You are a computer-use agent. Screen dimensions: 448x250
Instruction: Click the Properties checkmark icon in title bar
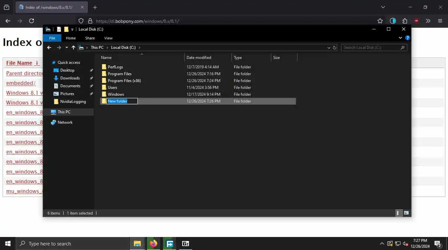point(59,29)
